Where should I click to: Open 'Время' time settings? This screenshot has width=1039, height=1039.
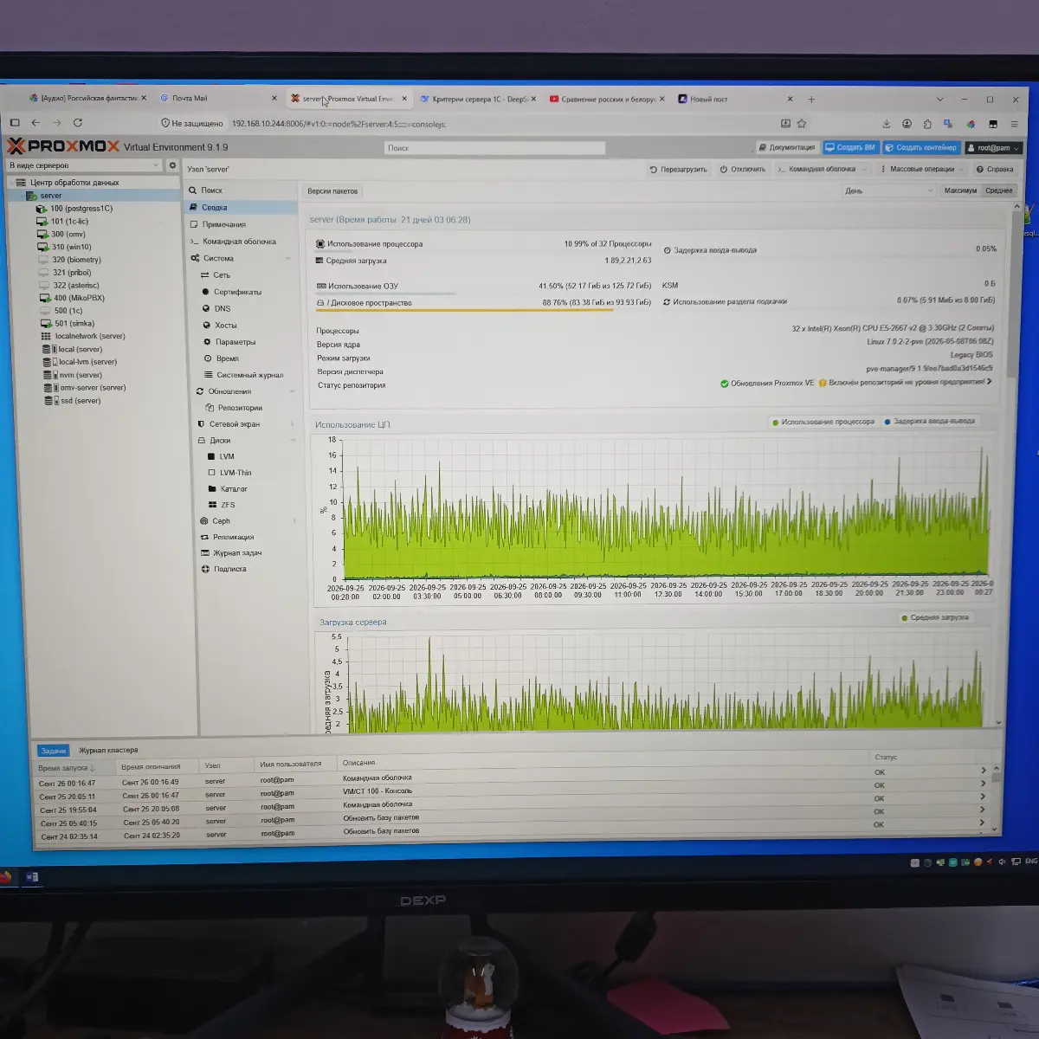tap(228, 358)
